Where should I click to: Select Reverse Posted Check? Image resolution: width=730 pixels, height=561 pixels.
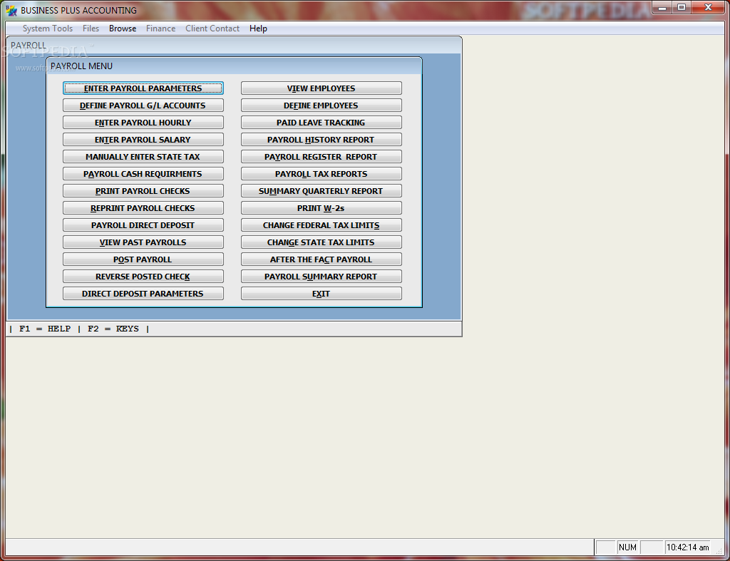(143, 277)
